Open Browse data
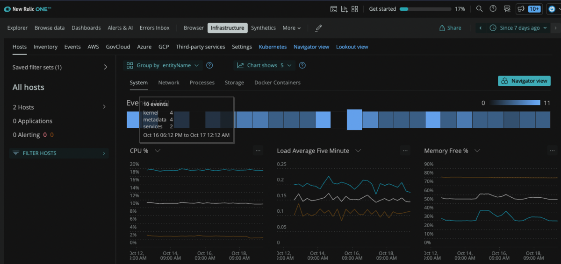This screenshot has height=264, width=561. (50, 28)
